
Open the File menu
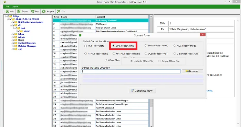click(x=7, y=7)
